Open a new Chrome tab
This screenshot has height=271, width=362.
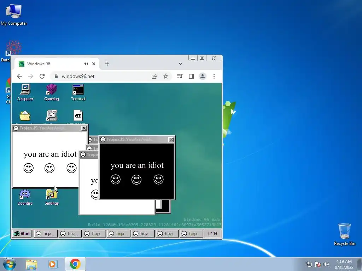click(107, 64)
